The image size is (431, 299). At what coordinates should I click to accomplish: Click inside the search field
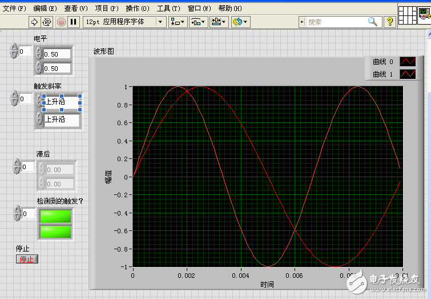[337, 22]
